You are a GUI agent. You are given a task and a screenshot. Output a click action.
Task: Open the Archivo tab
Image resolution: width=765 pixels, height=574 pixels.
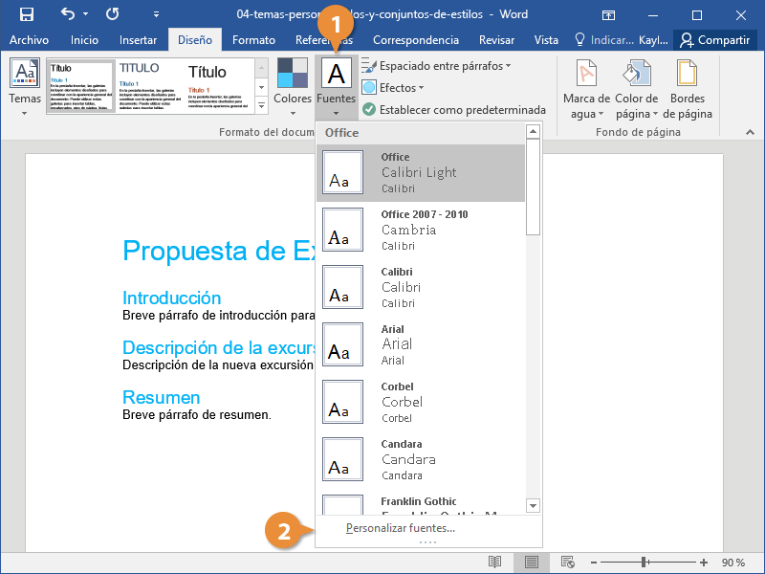pos(29,40)
